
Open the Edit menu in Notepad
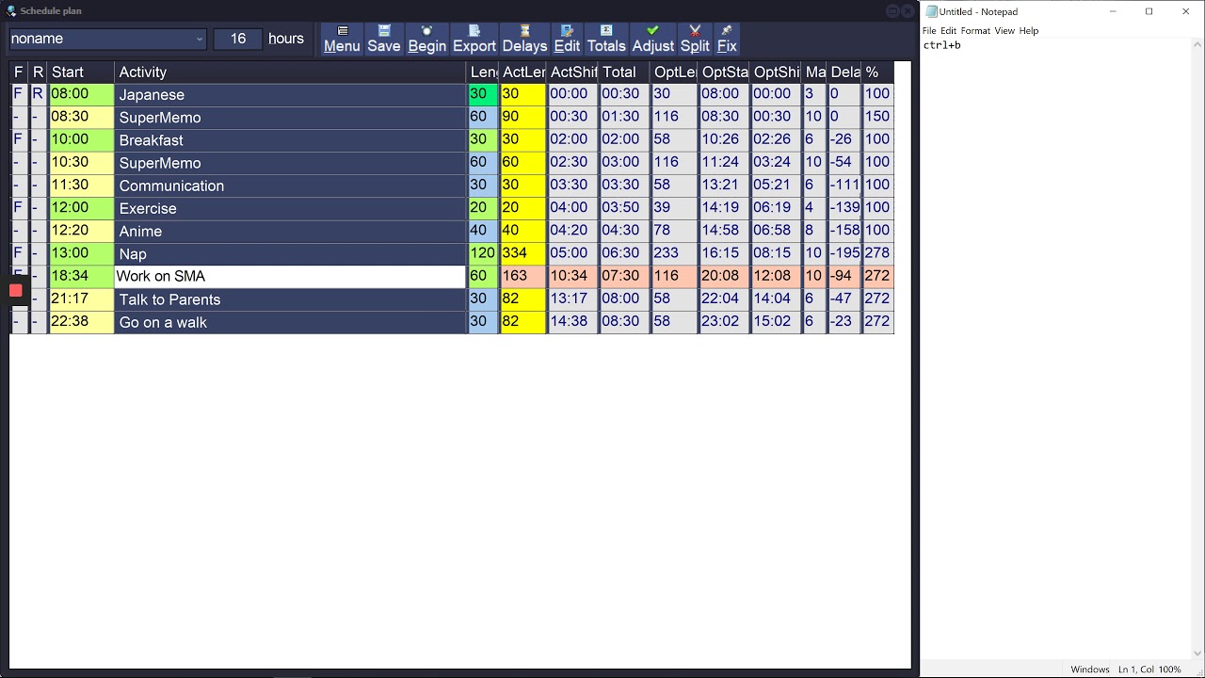pyautogui.click(x=948, y=31)
